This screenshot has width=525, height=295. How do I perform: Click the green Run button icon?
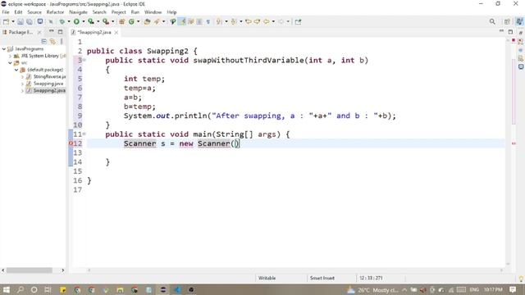coord(76,22)
